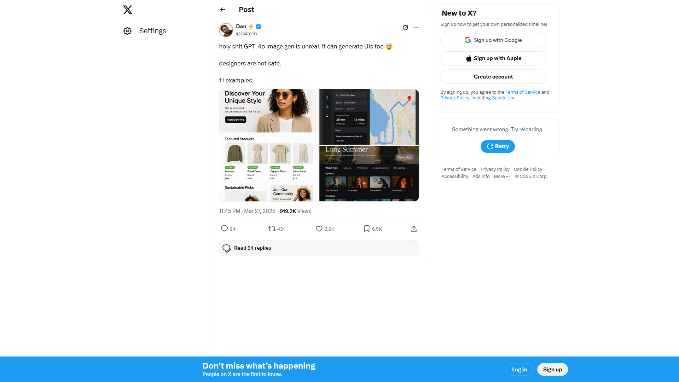
Task: Open Dan's profile avatar
Action: point(226,30)
